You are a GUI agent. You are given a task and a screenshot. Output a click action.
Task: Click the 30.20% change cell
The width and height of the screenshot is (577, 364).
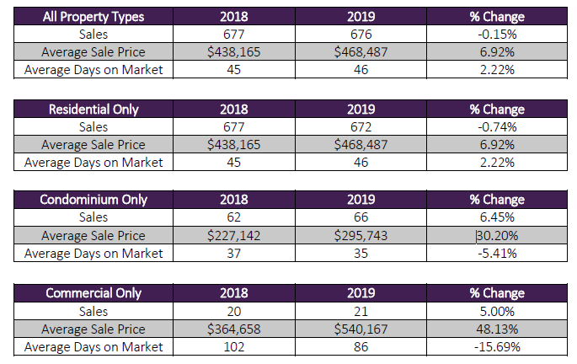click(496, 236)
